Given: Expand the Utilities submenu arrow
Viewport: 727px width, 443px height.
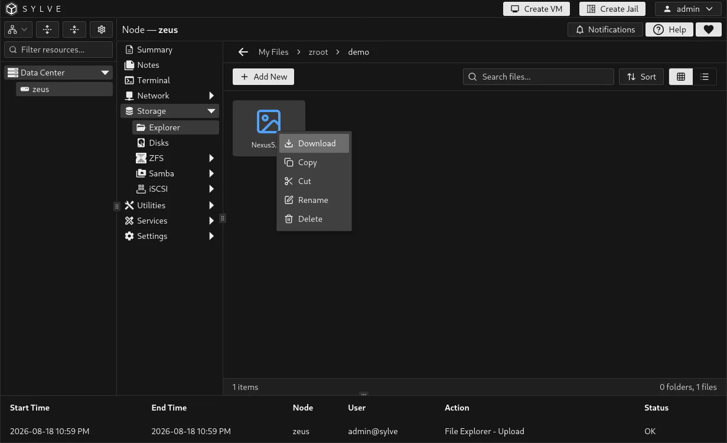Looking at the screenshot, I should pyautogui.click(x=211, y=205).
